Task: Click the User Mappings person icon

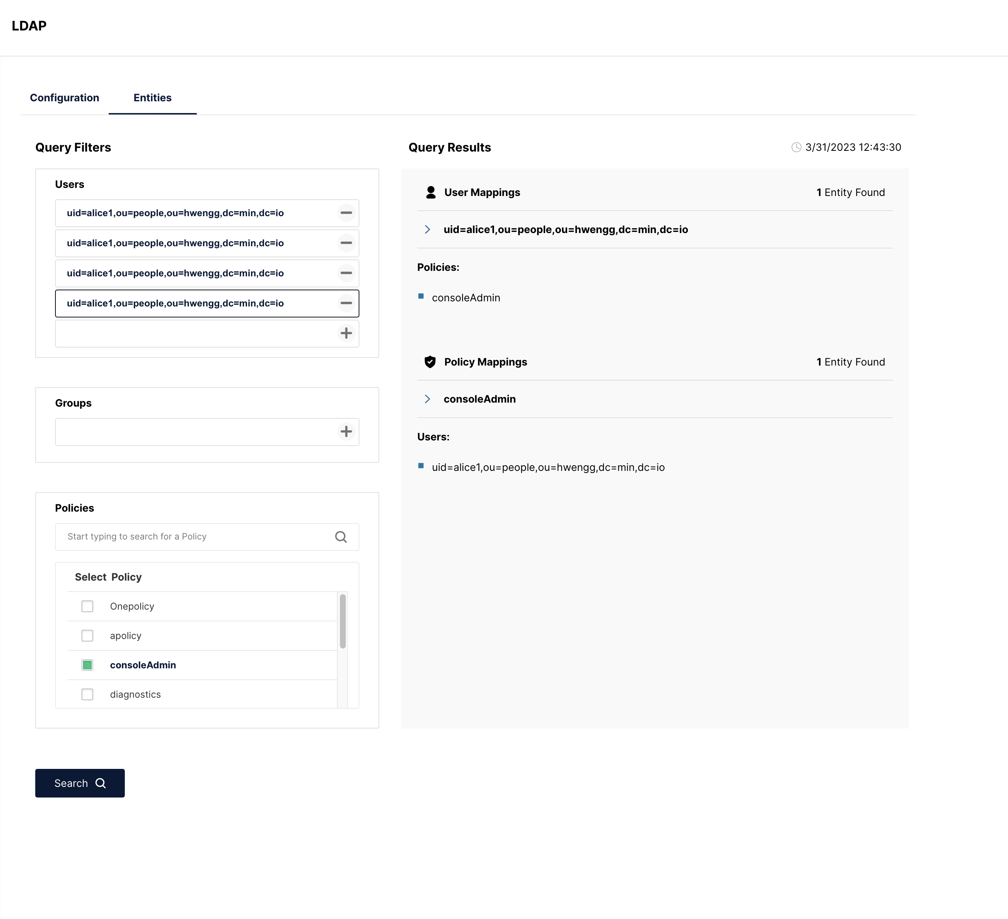Action: coord(431,193)
